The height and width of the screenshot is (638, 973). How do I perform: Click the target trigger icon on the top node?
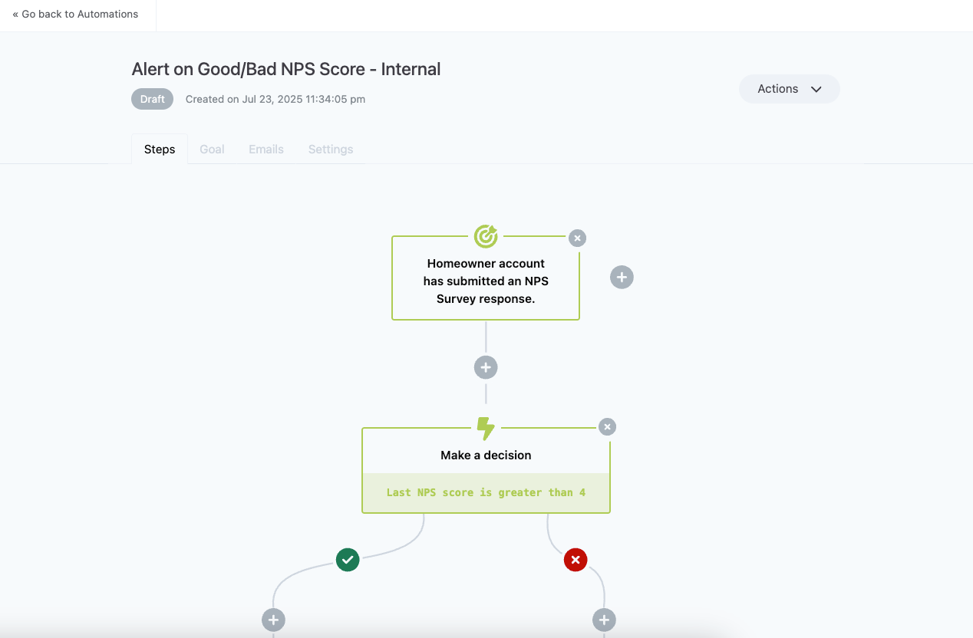486,236
